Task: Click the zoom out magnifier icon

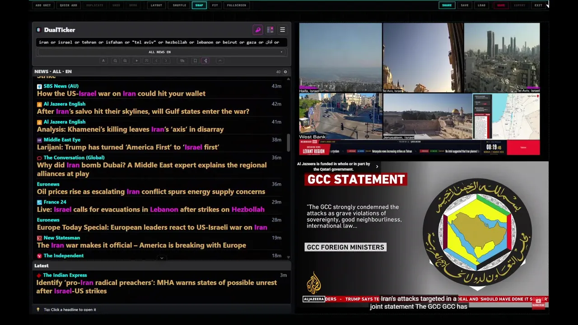Action: point(115,60)
